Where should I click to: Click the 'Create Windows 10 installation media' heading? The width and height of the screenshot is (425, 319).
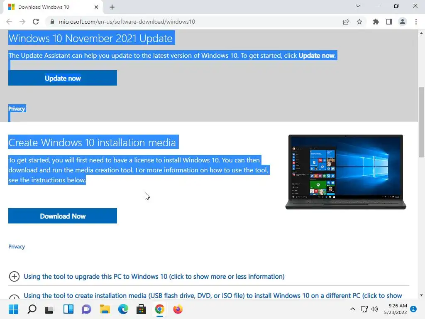pos(92,142)
